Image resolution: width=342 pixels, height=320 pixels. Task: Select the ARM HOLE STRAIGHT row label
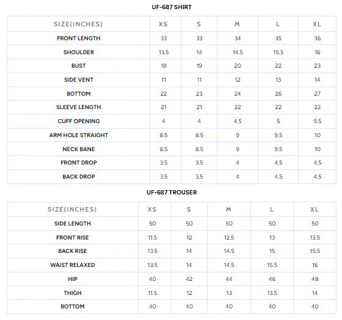tap(79, 135)
